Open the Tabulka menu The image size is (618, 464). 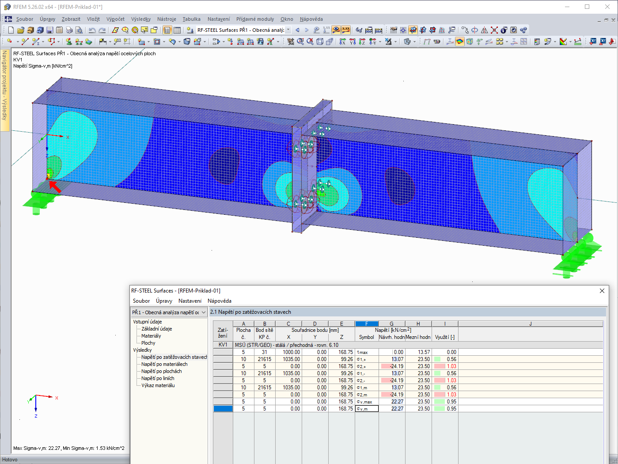(191, 19)
